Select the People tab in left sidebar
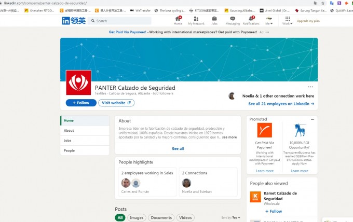Screen dimensions: 353x222 (x=85, y=150)
